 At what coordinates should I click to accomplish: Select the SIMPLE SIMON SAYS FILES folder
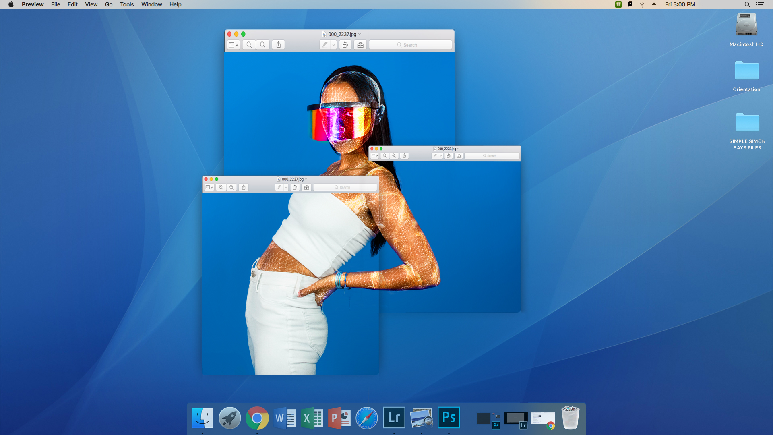point(747,123)
